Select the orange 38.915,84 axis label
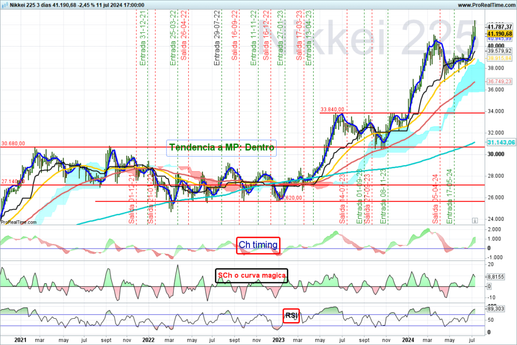517x345 pixels. [x=500, y=58]
